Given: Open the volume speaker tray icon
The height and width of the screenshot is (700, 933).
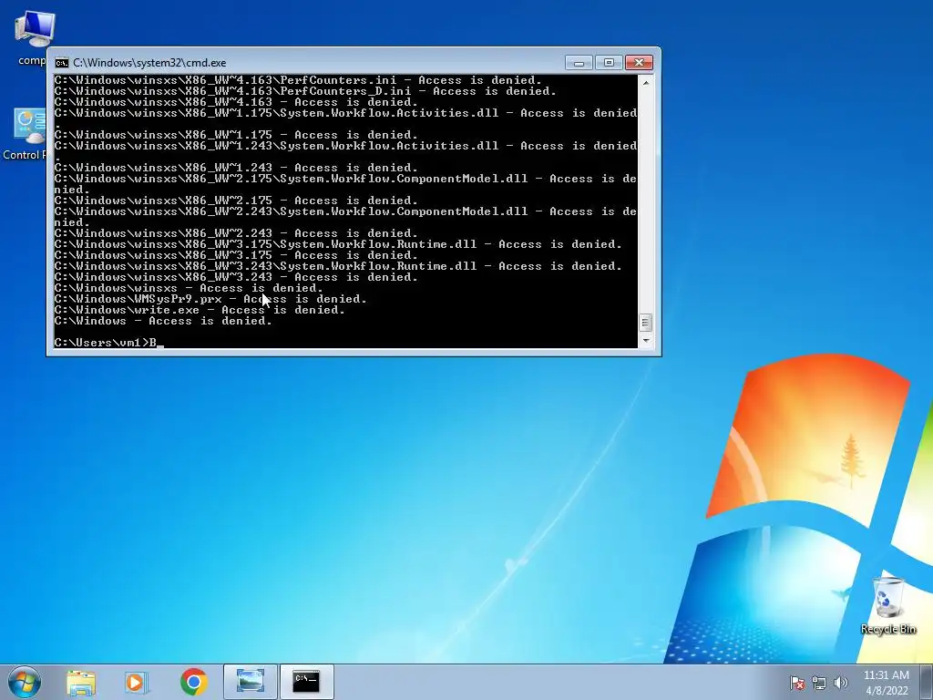Looking at the screenshot, I should click(x=840, y=683).
